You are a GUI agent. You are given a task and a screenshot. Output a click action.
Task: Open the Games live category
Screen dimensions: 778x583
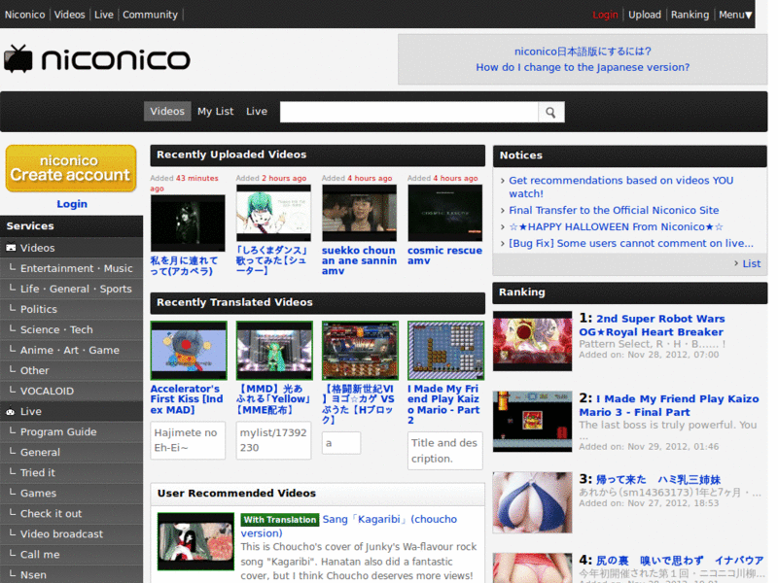tap(71, 494)
